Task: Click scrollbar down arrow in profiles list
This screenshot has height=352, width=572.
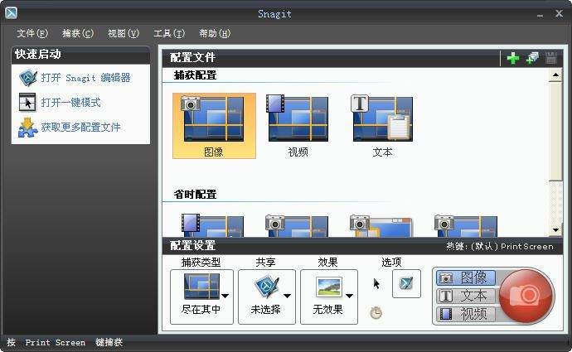Action: [x=555, y=230]
